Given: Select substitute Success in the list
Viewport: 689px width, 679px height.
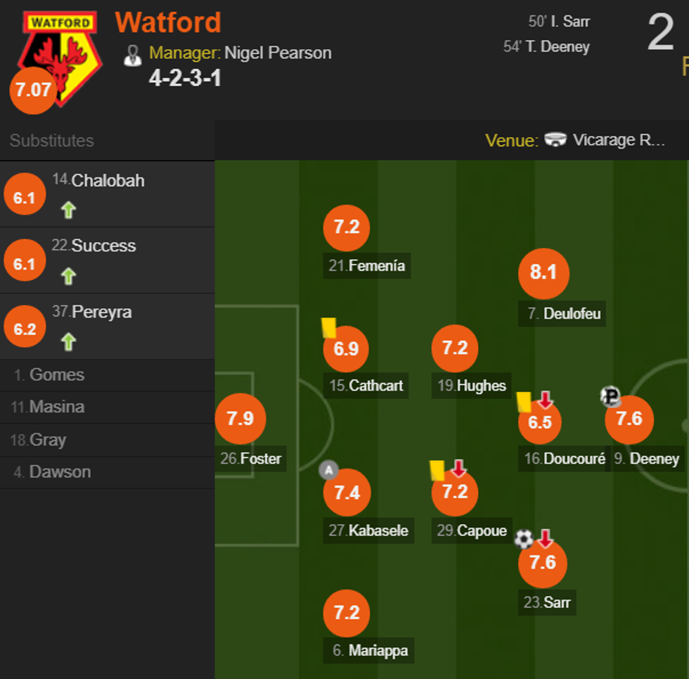Looking at the screenshot, I should [x=103, y=246].
